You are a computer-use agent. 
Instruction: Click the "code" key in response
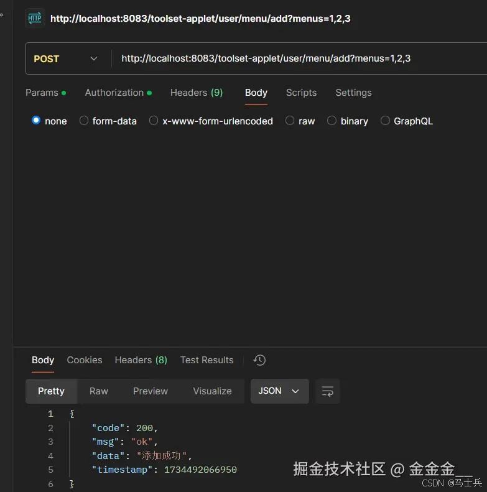108,428
